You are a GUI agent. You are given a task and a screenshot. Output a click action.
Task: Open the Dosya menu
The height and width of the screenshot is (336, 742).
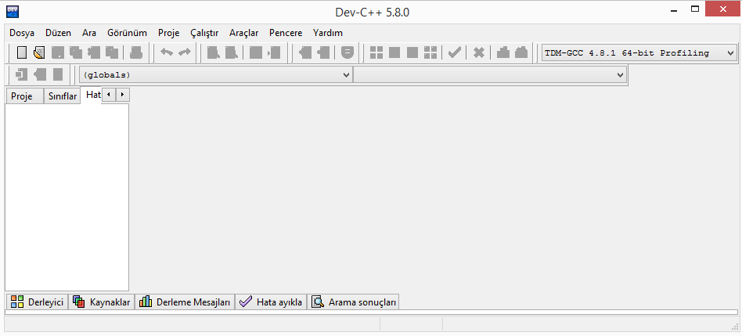point(22,33)
